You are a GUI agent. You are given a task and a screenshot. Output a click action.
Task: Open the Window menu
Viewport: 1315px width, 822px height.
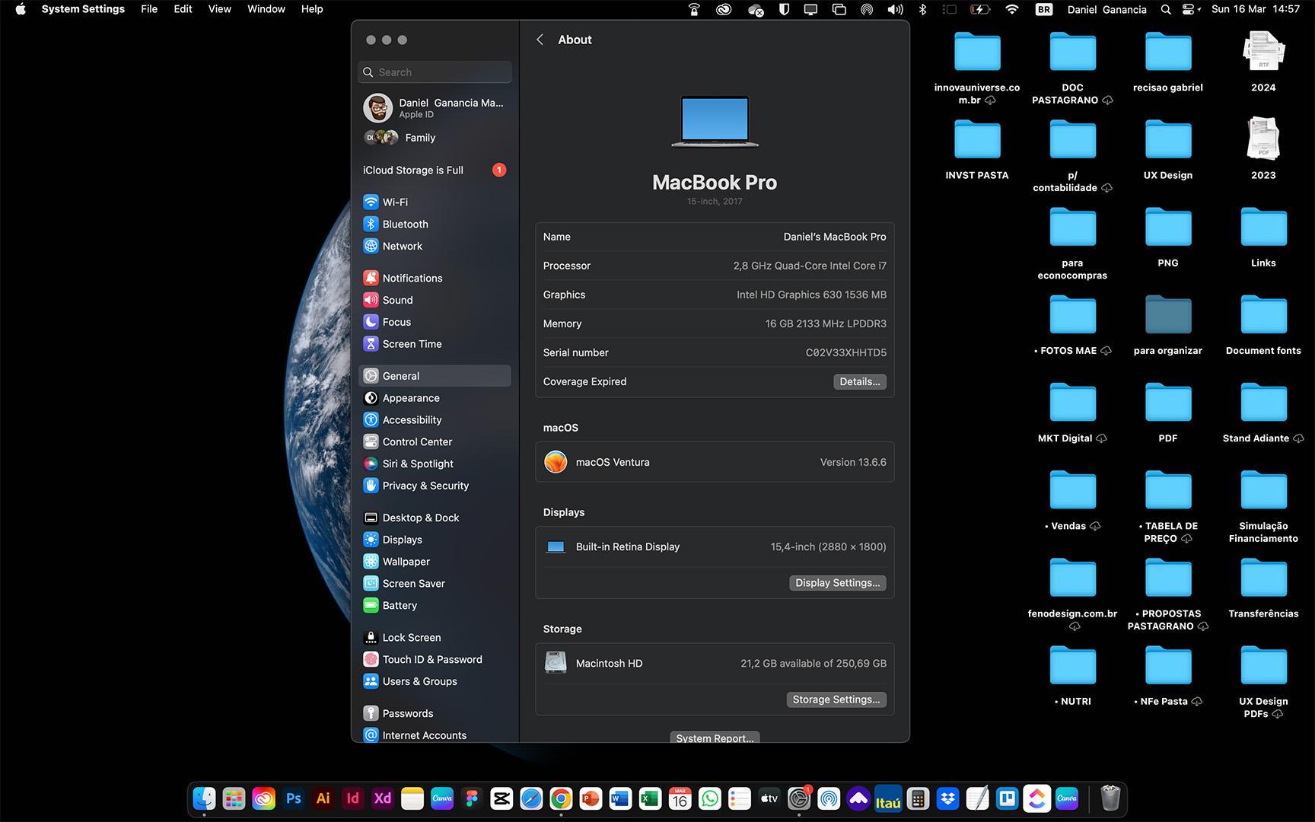point(266,9)
